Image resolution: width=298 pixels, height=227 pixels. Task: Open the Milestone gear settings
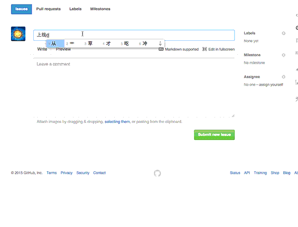tap(284, 55)
